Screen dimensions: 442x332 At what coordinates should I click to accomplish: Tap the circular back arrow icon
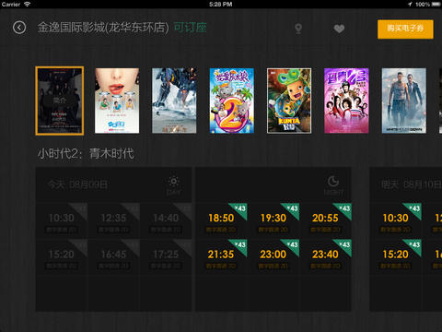click(19, 28)
